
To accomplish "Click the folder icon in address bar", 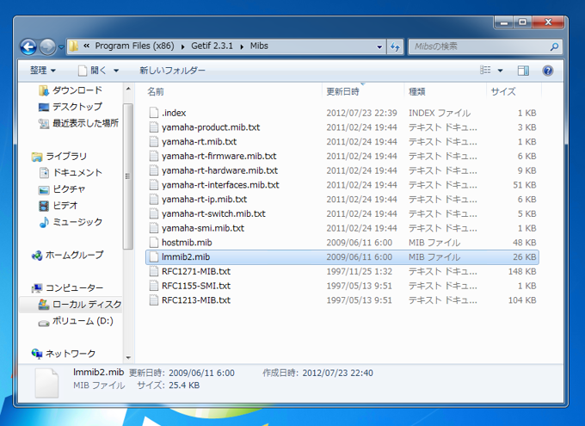I will coord(73,46).
